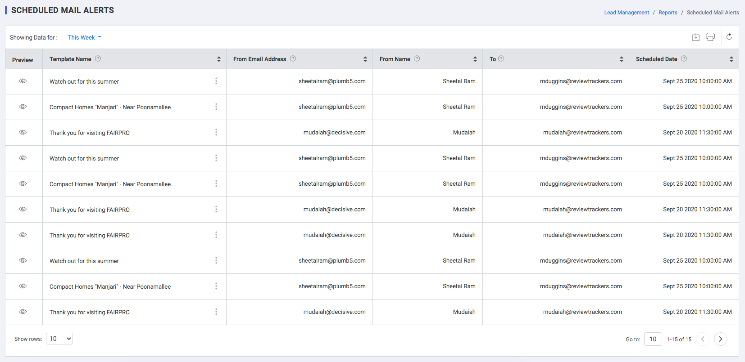The image size is (745, 362).
Task: Preview the seventh row's template with eye icon
Action: (23, 235)
